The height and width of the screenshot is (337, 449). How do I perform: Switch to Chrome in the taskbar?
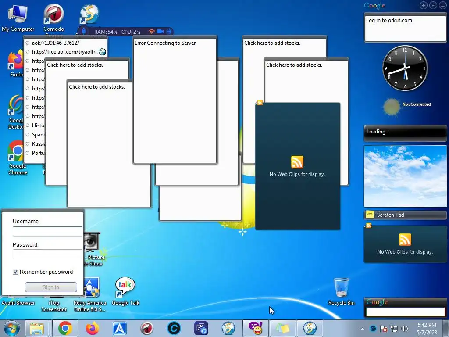click(65, 328)
